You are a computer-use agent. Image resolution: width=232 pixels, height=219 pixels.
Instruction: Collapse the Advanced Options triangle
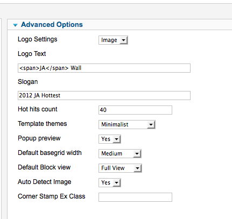click(x=16, y=25)
